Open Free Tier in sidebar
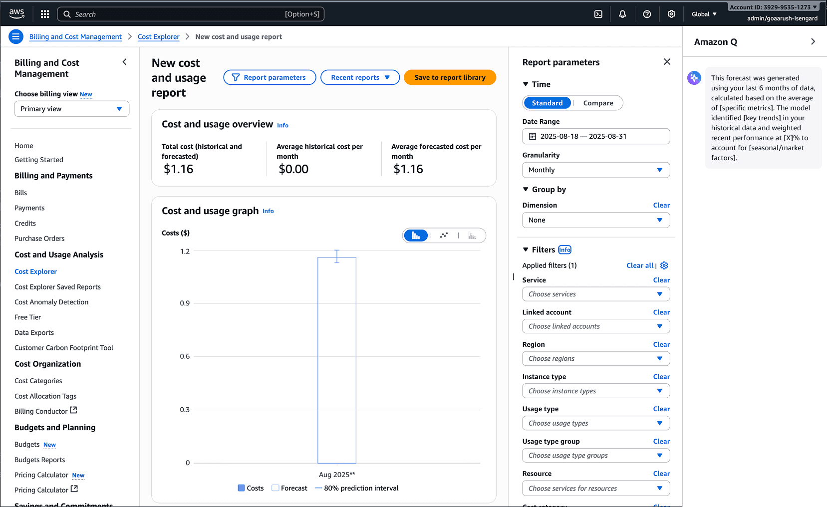Viewport: 827px width, 507px height. coord(27,317)
